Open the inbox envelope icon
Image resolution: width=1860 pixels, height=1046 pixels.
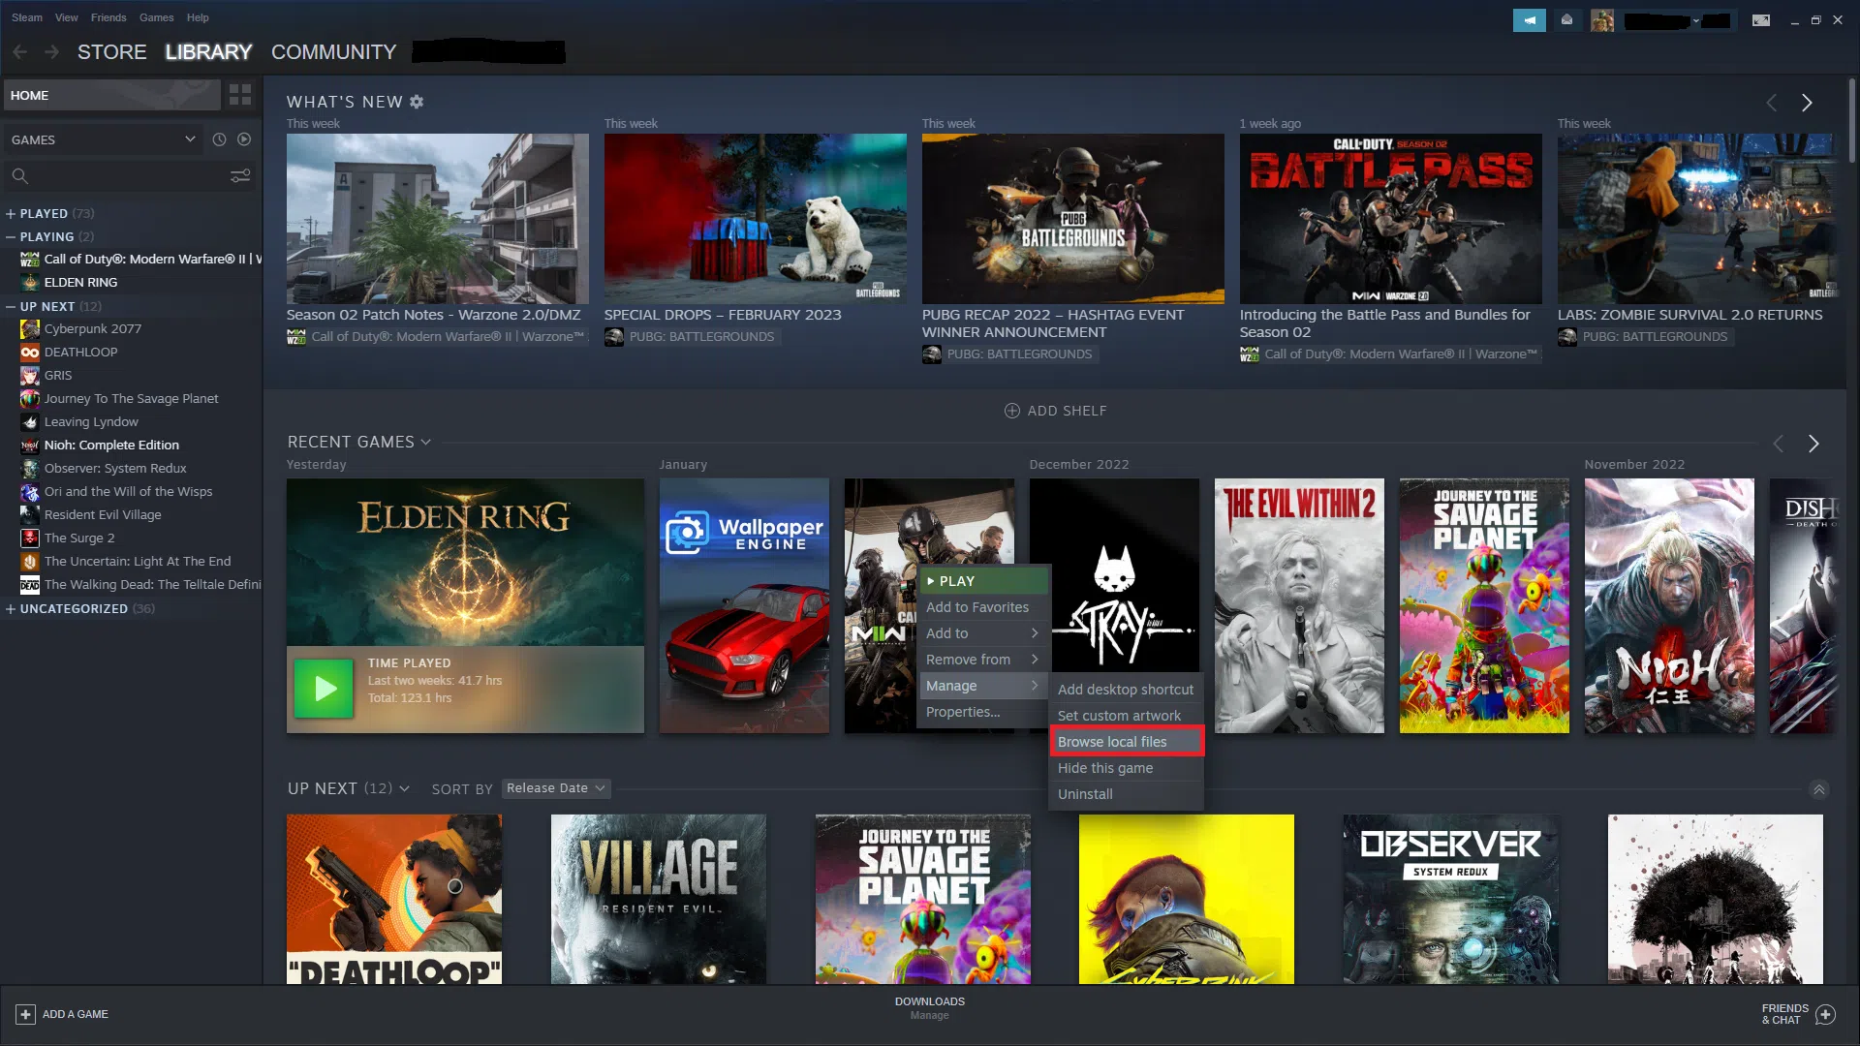(x=1566, y=20)
